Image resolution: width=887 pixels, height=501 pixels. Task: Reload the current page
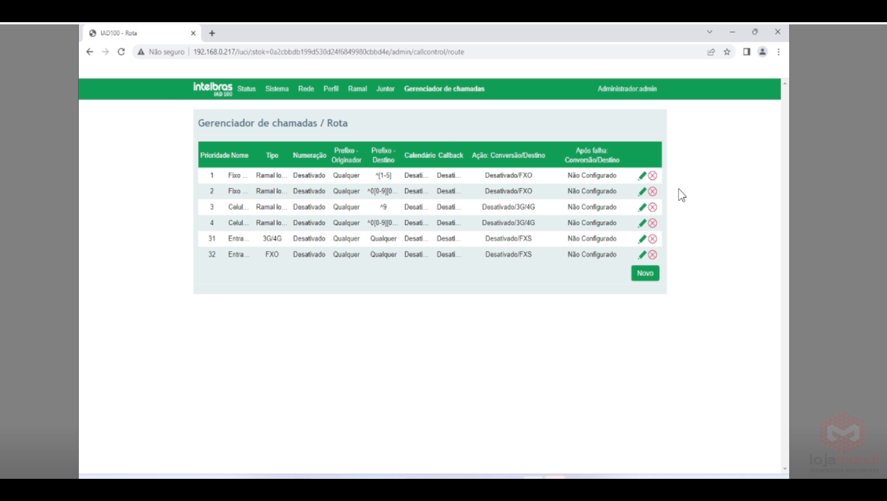coord(121,52)
